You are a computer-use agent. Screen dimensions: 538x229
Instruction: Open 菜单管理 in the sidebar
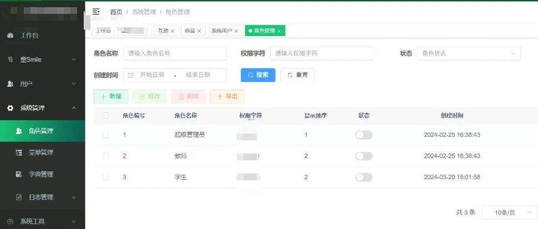[43, 153]
